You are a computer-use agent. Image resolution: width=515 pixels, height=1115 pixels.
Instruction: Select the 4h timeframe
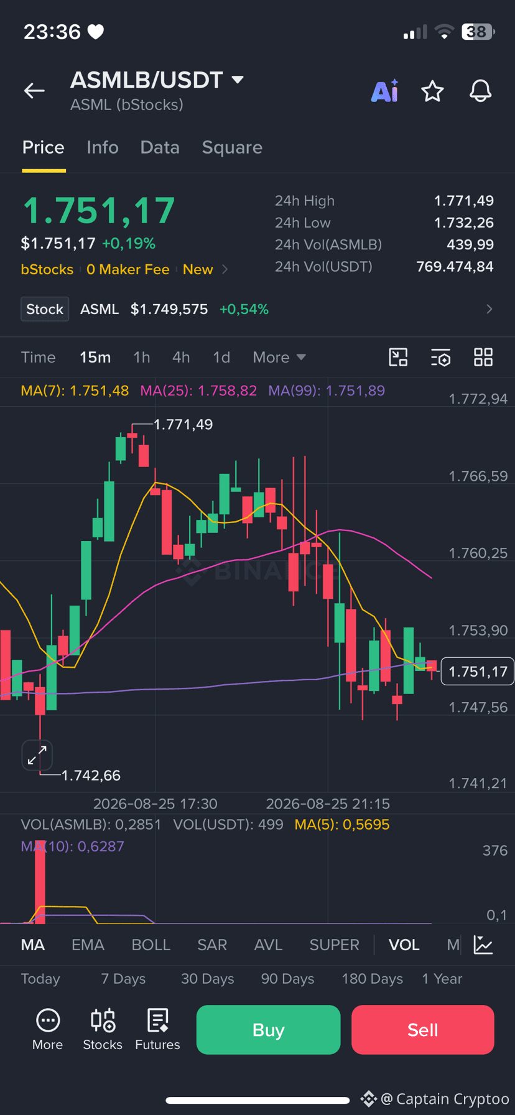(x=181, y=357)
